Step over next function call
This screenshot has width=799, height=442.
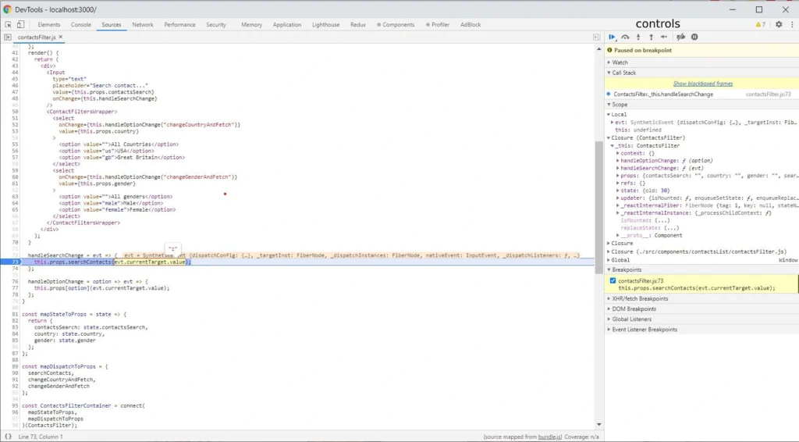pos(625,37)
